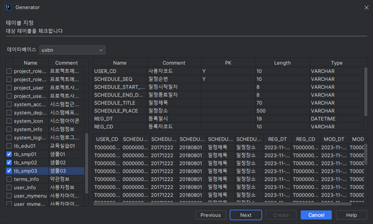Click the Previous button
Image resolution: width=373 pixels, height=224 pixels.
(x=210, y=215)
